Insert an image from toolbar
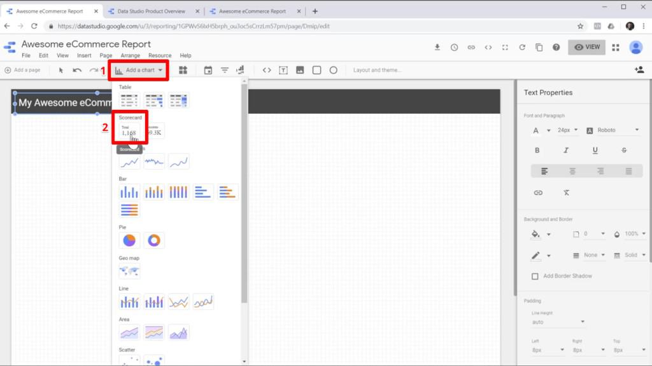Image resolution: width=652 pixels, height=366 pixels. 300,70
